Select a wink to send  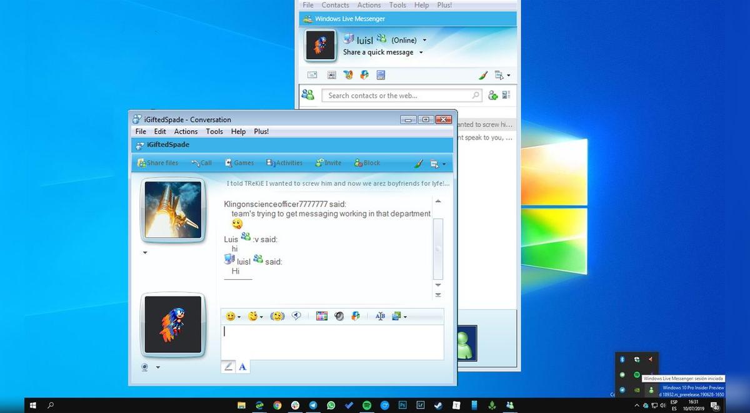click(252, 316)
